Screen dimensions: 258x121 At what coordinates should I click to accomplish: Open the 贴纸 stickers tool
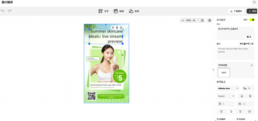119,11
